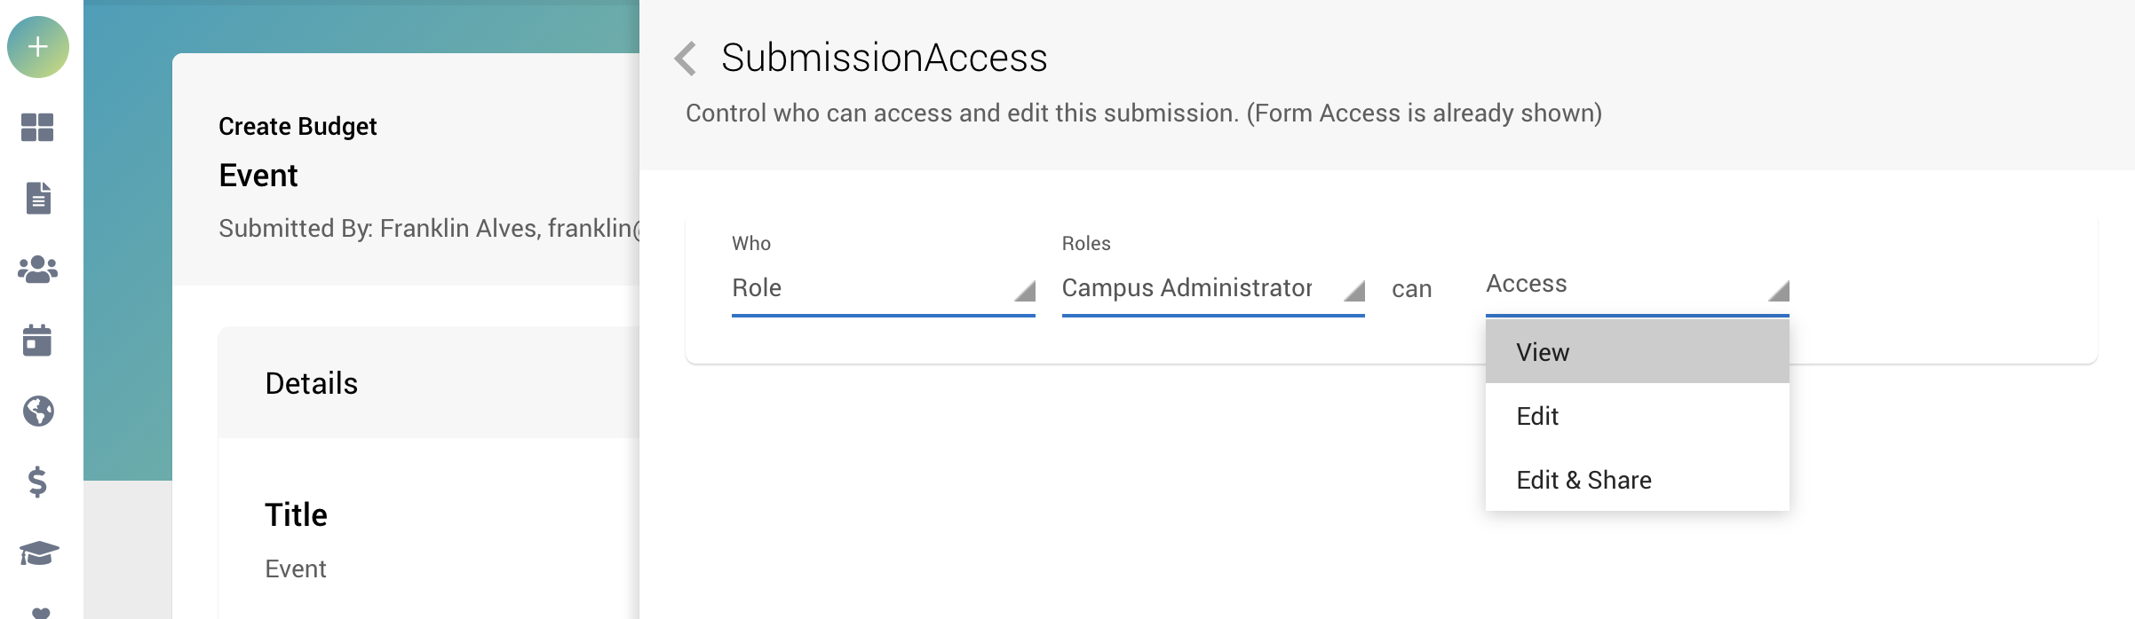Viewport: 2135px width, 619px height.
Task: Open the dollar sign finance icon
Action: [37, 482]
